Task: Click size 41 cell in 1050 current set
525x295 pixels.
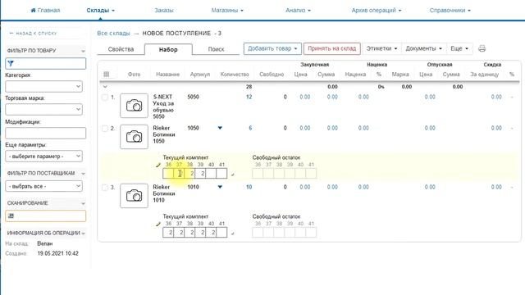Action: pos(221,174)
